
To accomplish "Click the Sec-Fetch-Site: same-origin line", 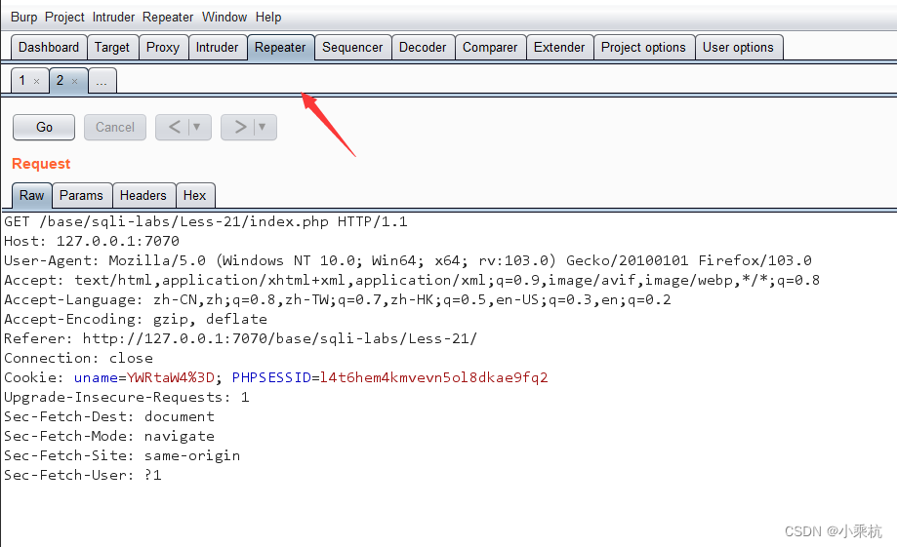I will coord(122,455).
